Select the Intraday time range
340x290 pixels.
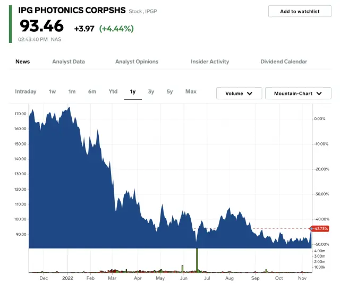click(x=25, y=91)
